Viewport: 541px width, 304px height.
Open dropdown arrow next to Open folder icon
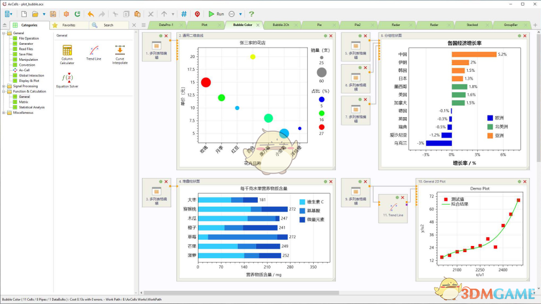pos(43,14)
